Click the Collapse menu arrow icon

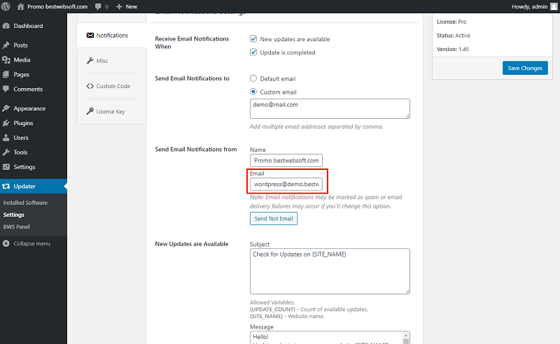tap(6, 243)
